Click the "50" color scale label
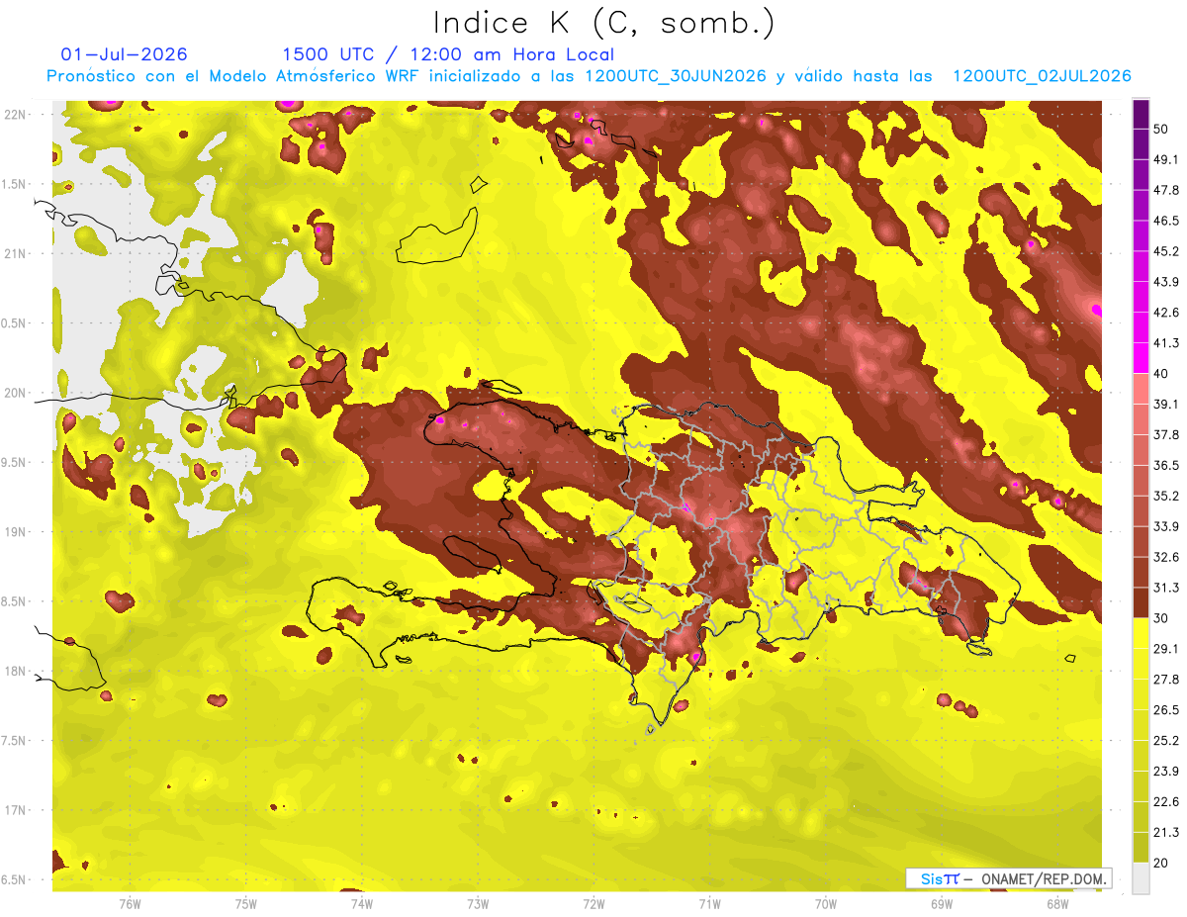 tap(1163, 130)
